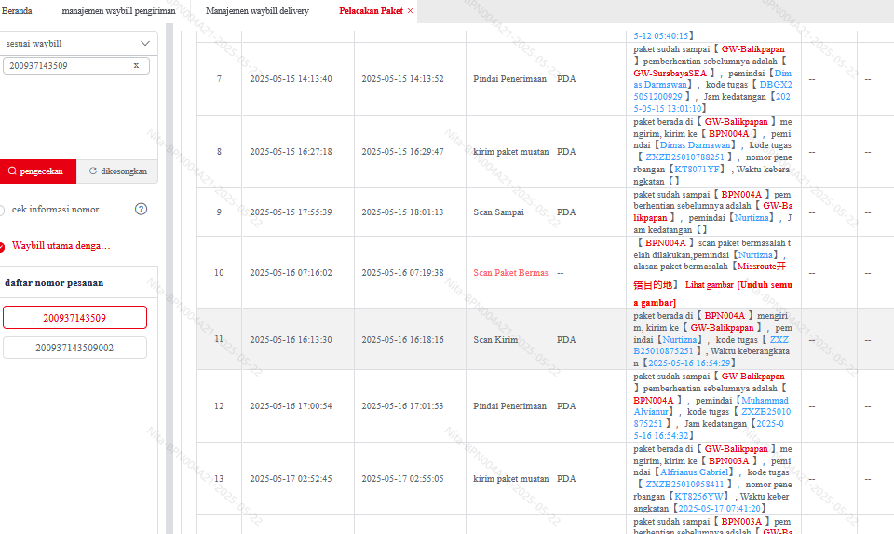Image resolution: width=894 pixels, height=534 pixels.
Task: Click Alfrianus Gabriel scanner link
Action: click(x=695, y=472)
